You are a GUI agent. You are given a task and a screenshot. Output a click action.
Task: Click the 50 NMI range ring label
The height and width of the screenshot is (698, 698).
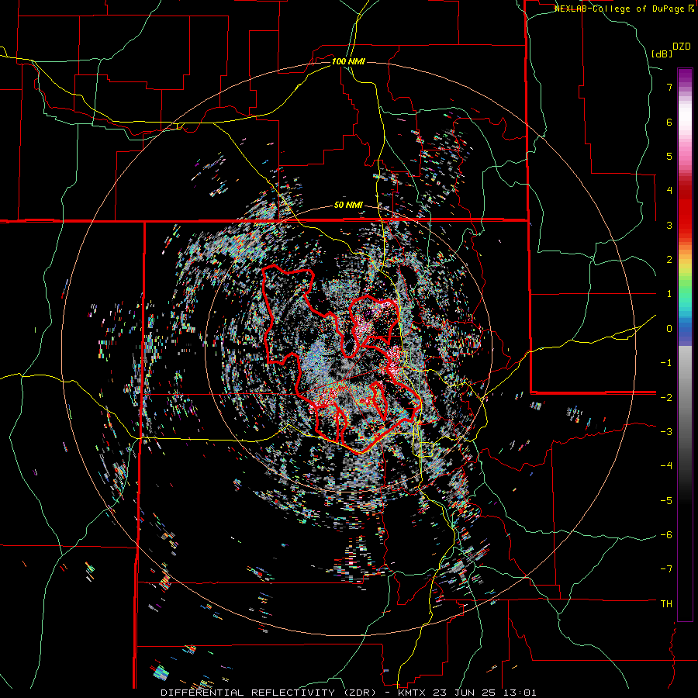coord(348,206)
